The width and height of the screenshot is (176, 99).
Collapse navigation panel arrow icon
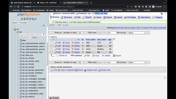click(50, 14)
